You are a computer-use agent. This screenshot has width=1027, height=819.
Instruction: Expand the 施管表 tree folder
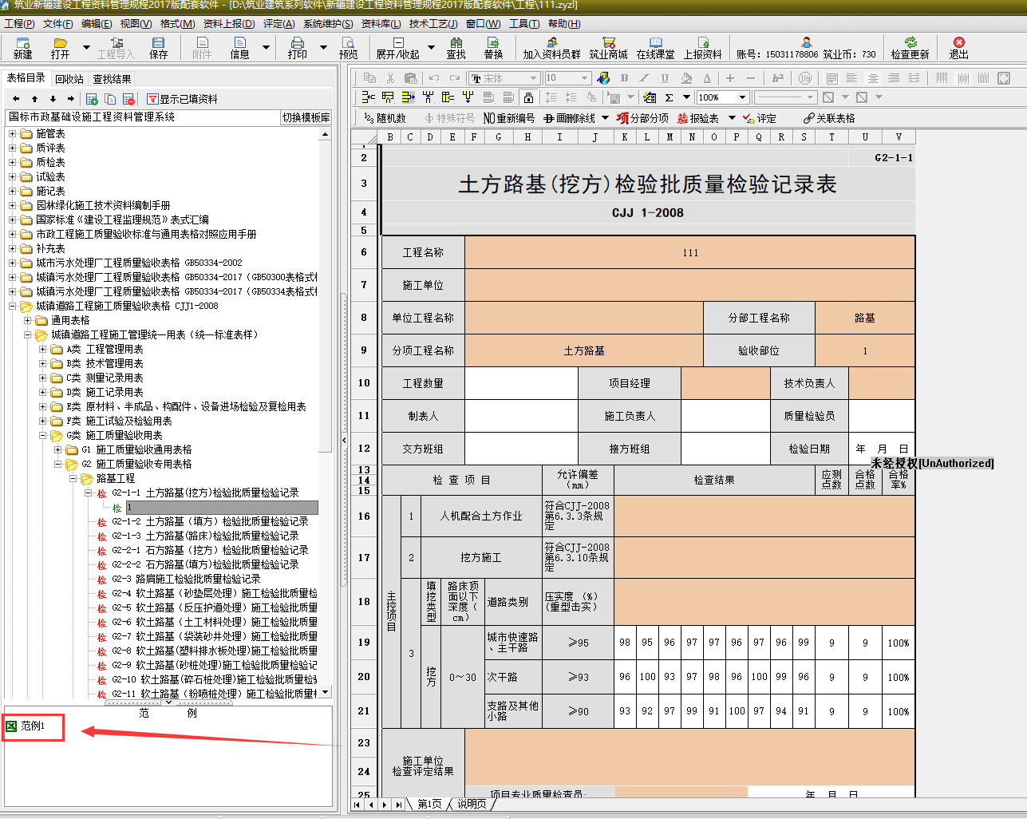[12, 133]
